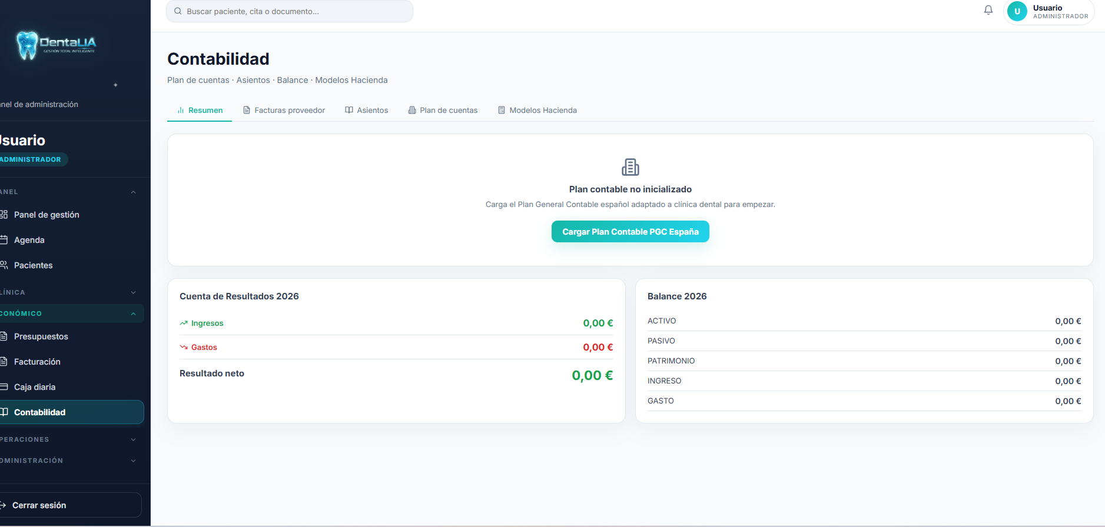This screenshot has width=1105, height=527.
Task: Click the magnifier icon in search bar
Action: (x=178, y=11)
